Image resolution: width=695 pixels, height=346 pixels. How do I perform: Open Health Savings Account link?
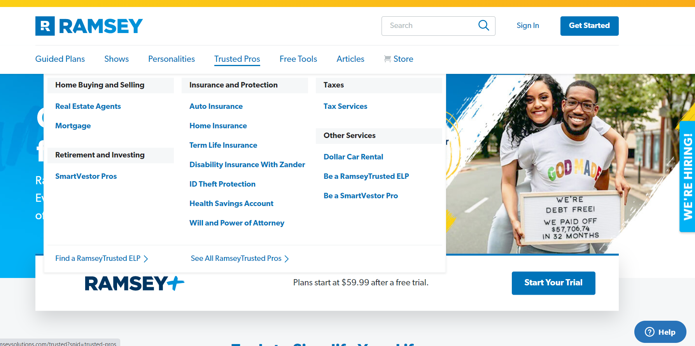click(231, 203)
